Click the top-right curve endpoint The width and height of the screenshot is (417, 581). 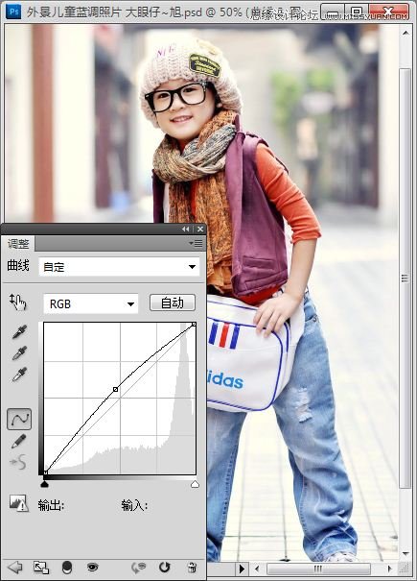(194, 325)
